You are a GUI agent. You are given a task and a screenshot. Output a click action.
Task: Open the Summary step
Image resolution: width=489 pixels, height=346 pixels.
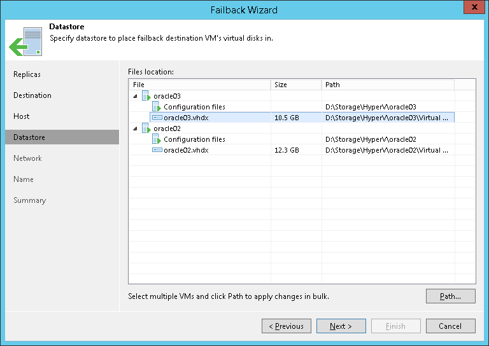[30, 200]
